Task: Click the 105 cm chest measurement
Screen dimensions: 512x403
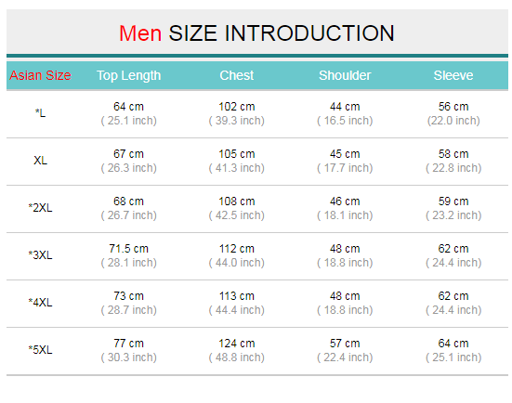Action: coord(236,154)
